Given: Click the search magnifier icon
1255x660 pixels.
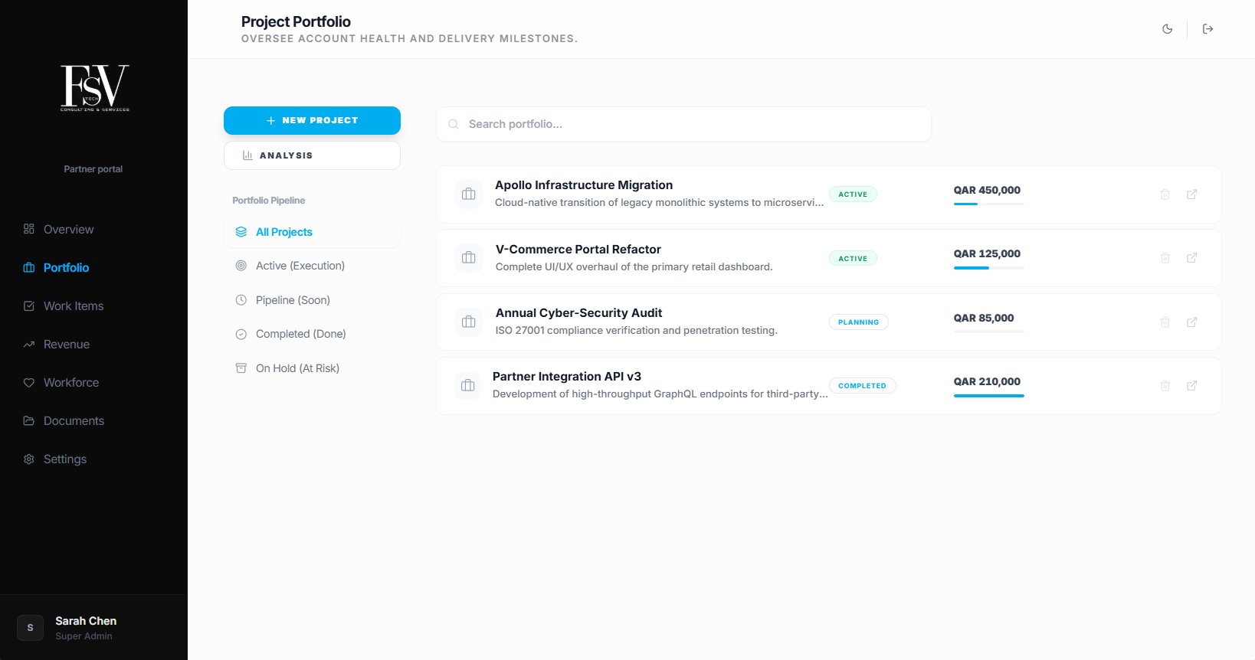Looking at the screenshot, I should (x=454, y=124).
